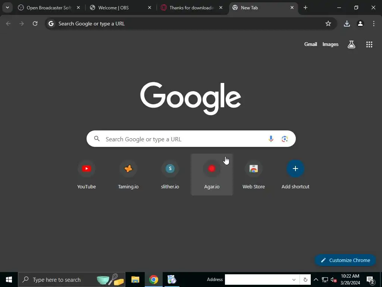Open the Chrome profile icon

(360, 24)
